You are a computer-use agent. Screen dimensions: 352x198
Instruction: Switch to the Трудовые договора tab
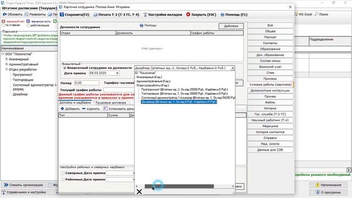111,103
